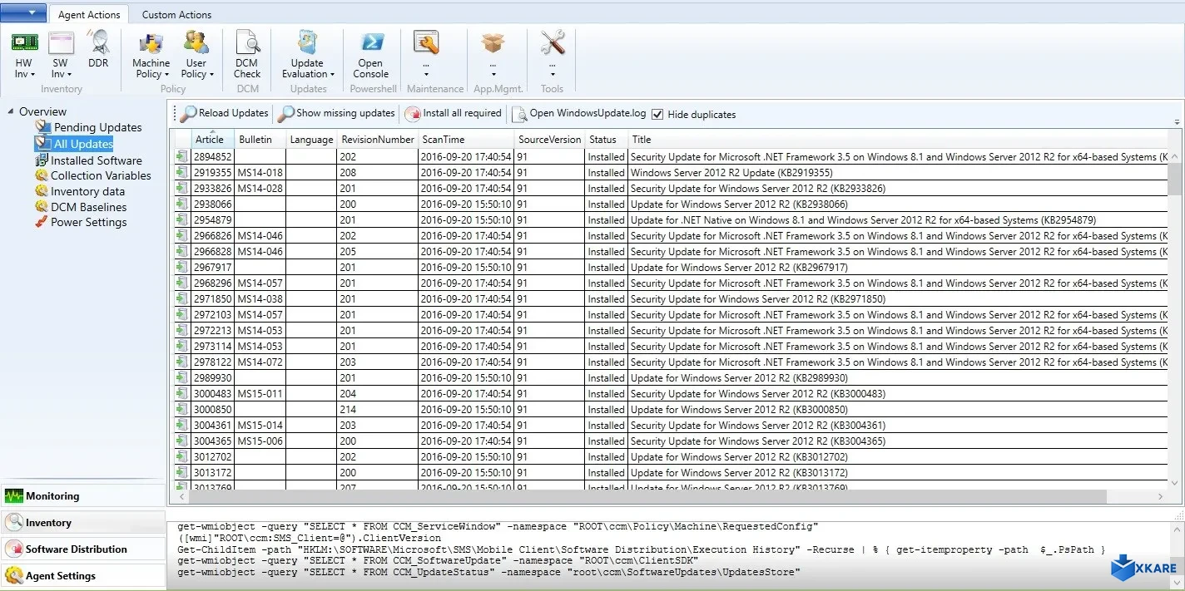
Task: Expand the User Policy dropdown arrow
Action: (211, 74)
